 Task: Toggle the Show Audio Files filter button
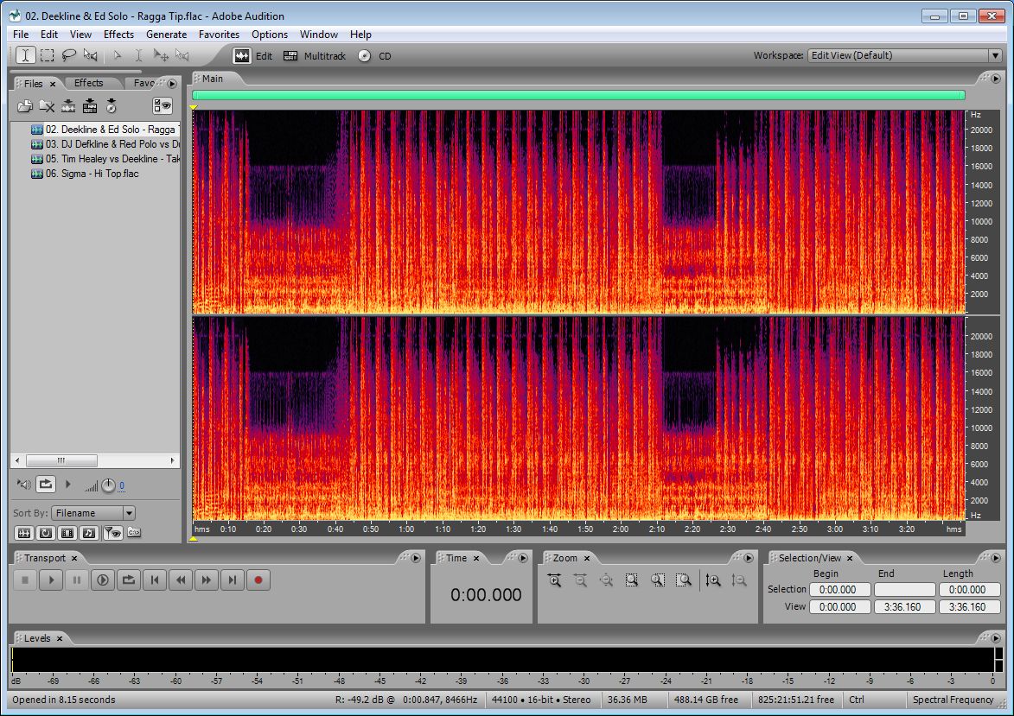point(24,533)
